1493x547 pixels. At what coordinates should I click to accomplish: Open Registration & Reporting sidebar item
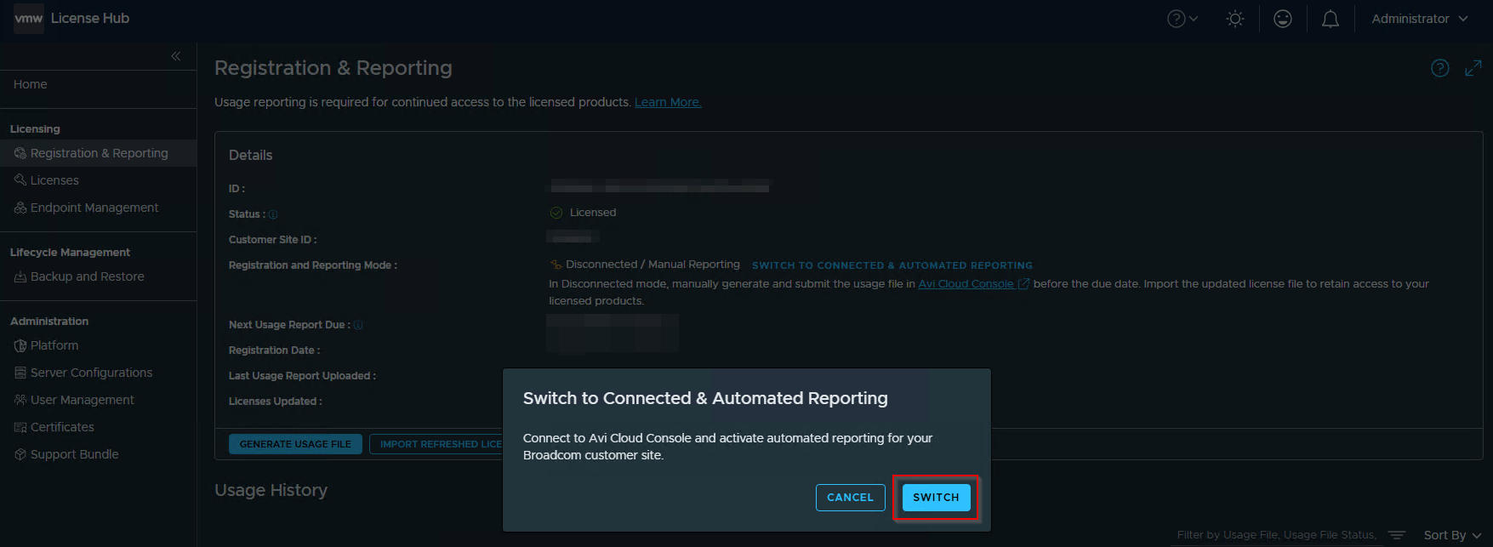point(98,153)
